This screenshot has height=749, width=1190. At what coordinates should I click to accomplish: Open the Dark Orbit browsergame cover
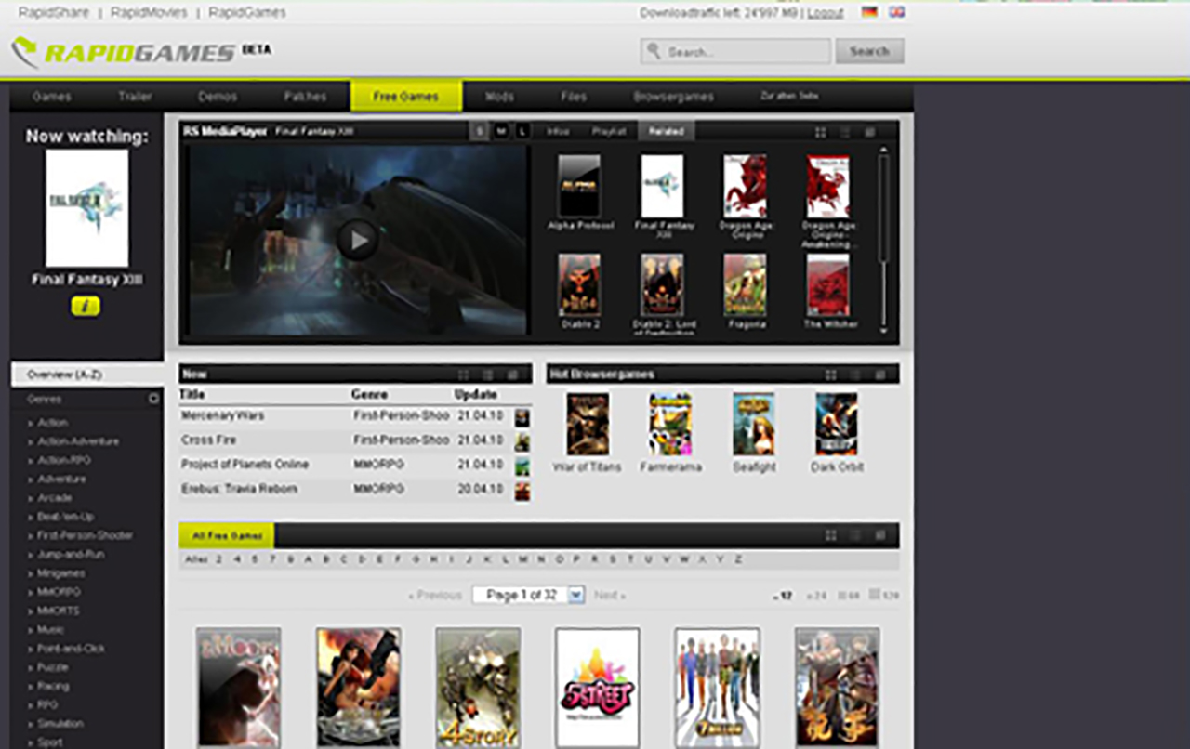[x=837, y=424]
